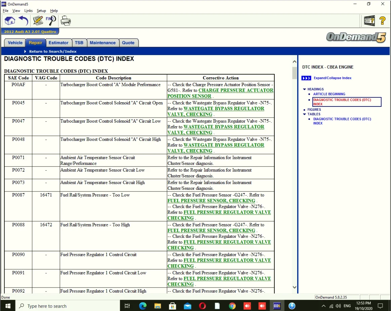Select FIGURES in the index tree
Screen dimensions: 391x311
pos(314,109)
